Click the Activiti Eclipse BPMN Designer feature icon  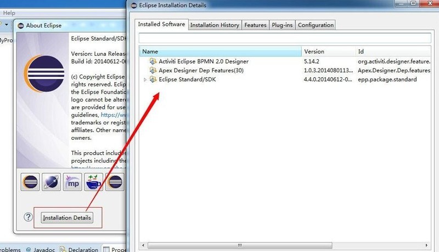coord(153,61)
